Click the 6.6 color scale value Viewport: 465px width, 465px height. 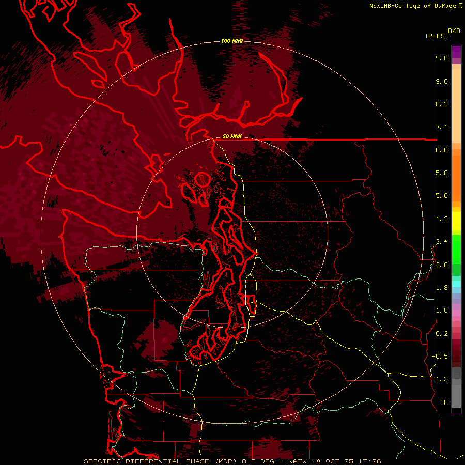(x=442, y=150)
